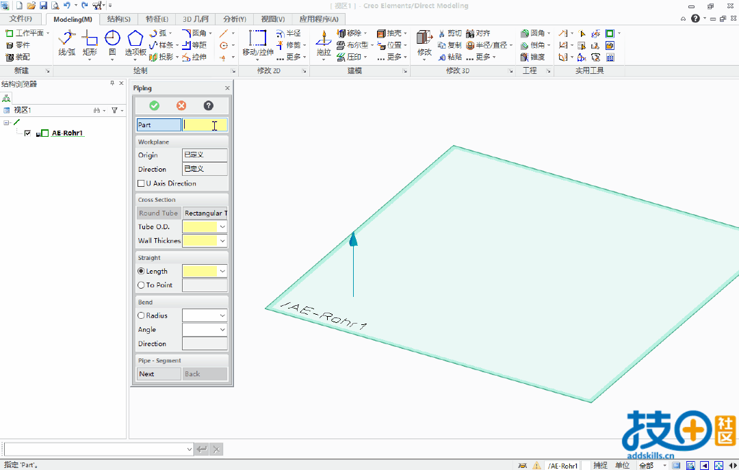Select the 矩形 rectangle tool
The height and width of the screenshot is (470, 739).
pos(90,43)
